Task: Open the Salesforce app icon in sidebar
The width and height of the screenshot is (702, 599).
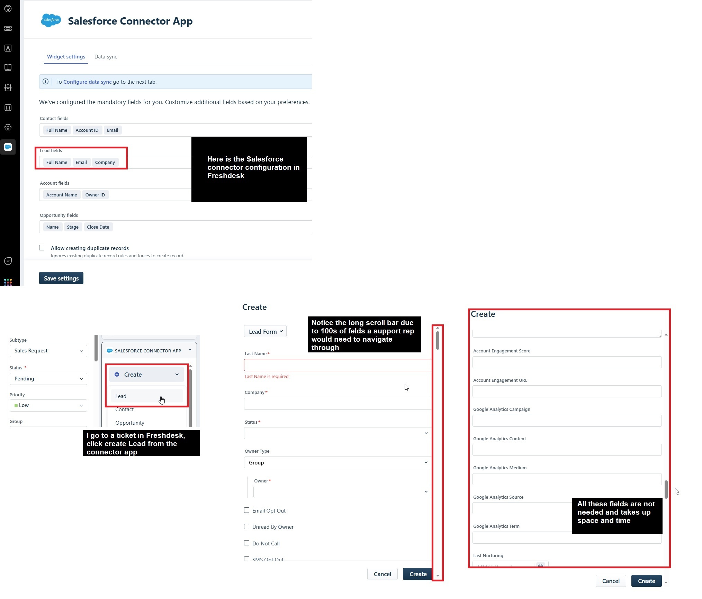Action: (8, 147)
